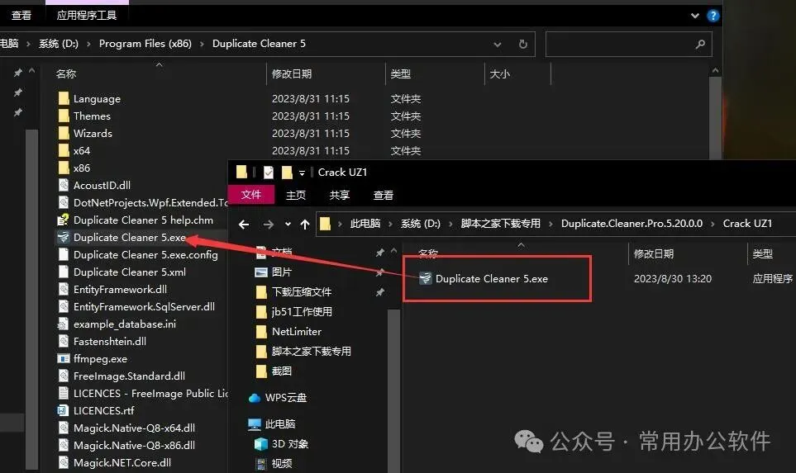Open 查看 tab in Crack UZ1 window
The height and width of the screenshot is (473, 796).
tap(384, 195)
